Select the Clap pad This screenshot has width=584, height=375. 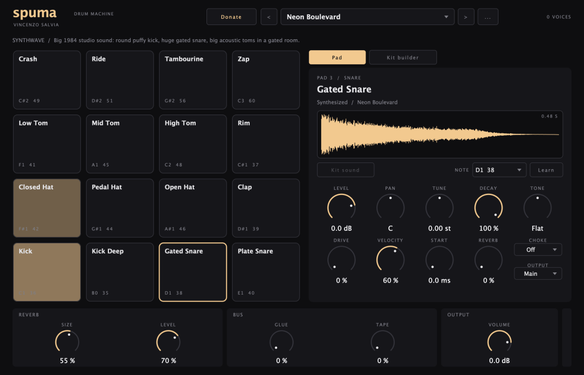[x=266, y=208]
